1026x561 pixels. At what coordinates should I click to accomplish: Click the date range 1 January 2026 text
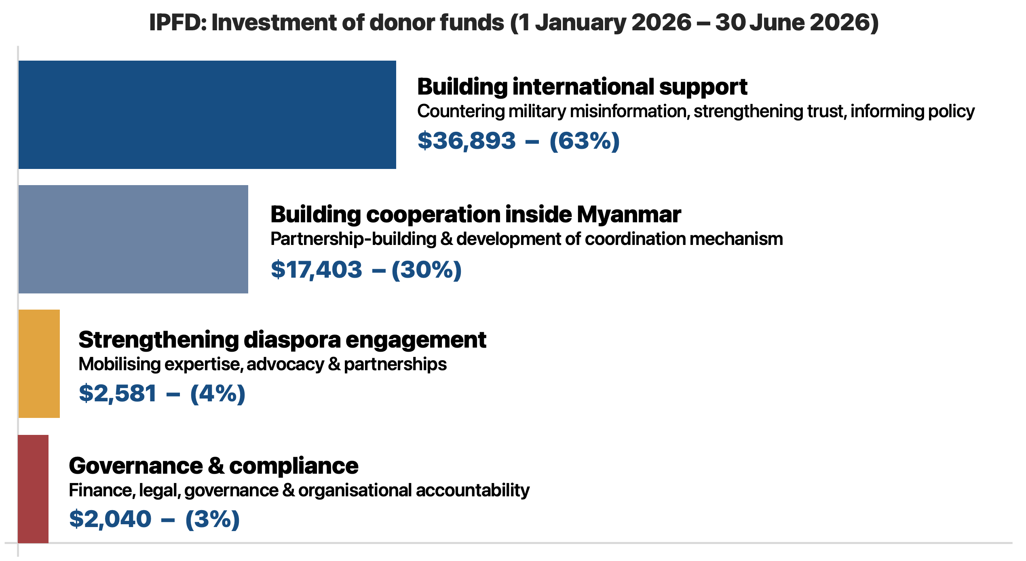[605, 23]
